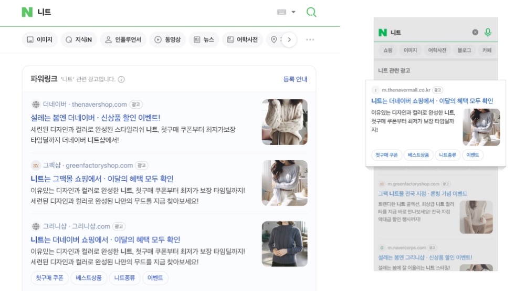Open desktop ad title 니트는 더네이버 쇼핑에서
Viewport: 525px width, 291px height.
[106, 240]
